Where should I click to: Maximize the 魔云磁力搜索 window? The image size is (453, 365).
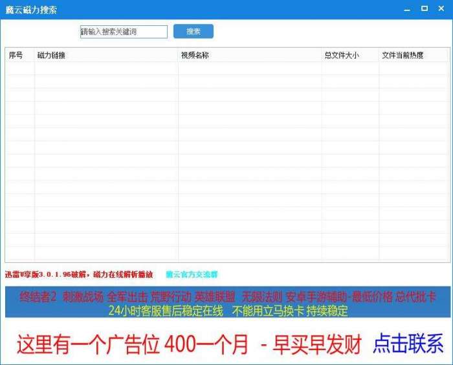point(424,8)
